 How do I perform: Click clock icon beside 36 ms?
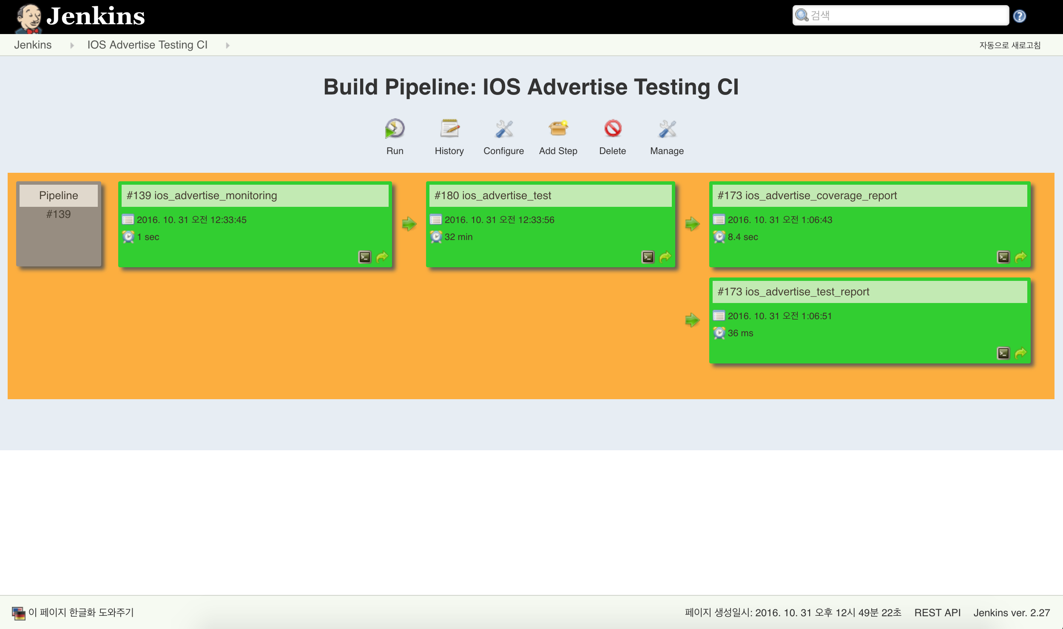(x=719, y=333)
